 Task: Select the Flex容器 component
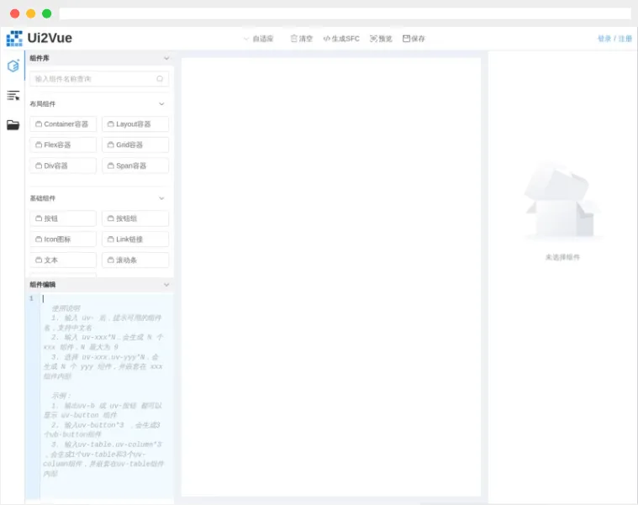63,145
